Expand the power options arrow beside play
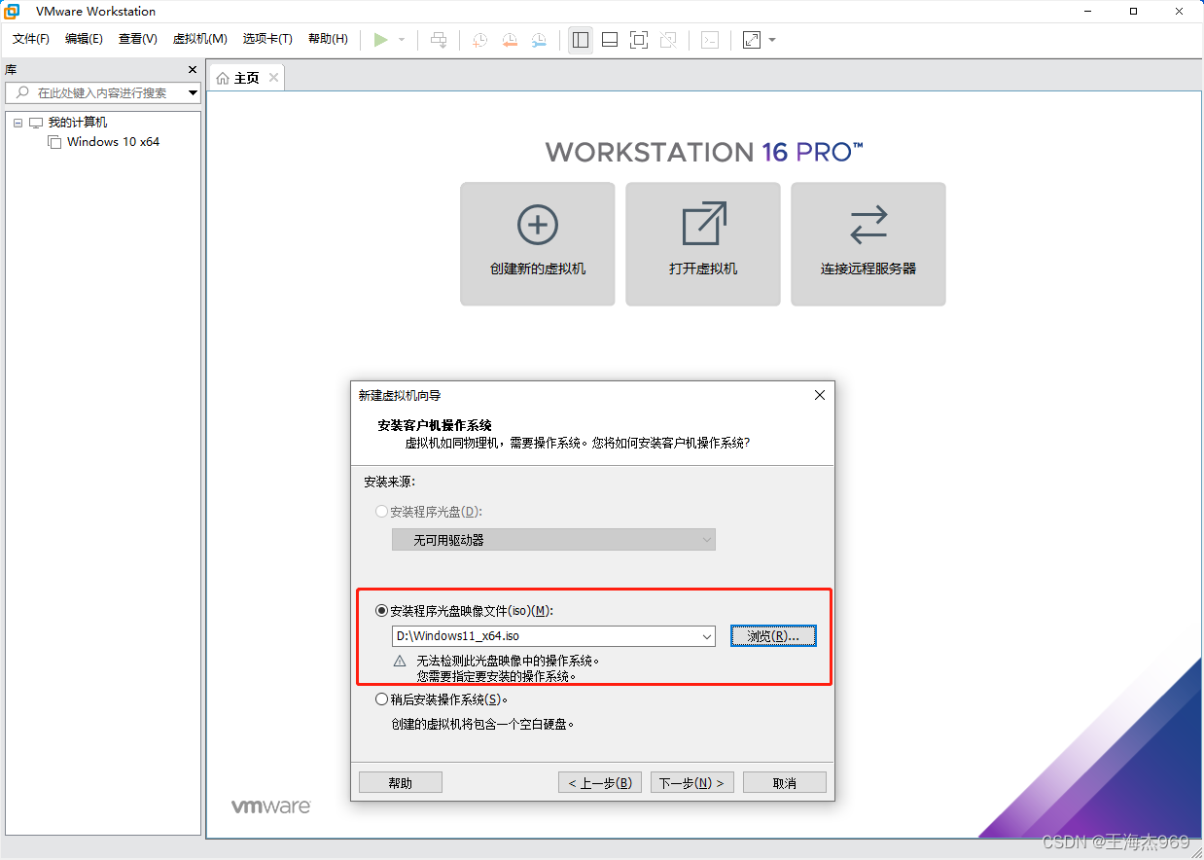The height and width of the screenshot is (860, 1204). coord(402,40)
